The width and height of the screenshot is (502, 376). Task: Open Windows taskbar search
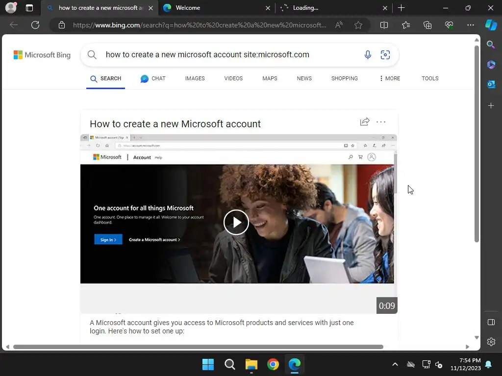pos(230,364)
